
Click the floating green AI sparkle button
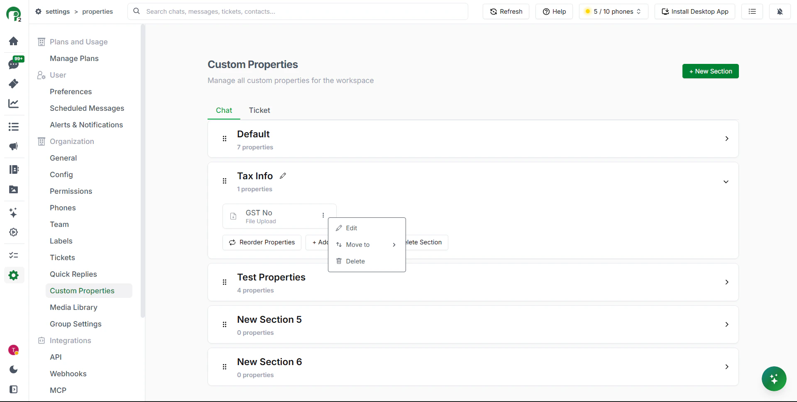774,379
